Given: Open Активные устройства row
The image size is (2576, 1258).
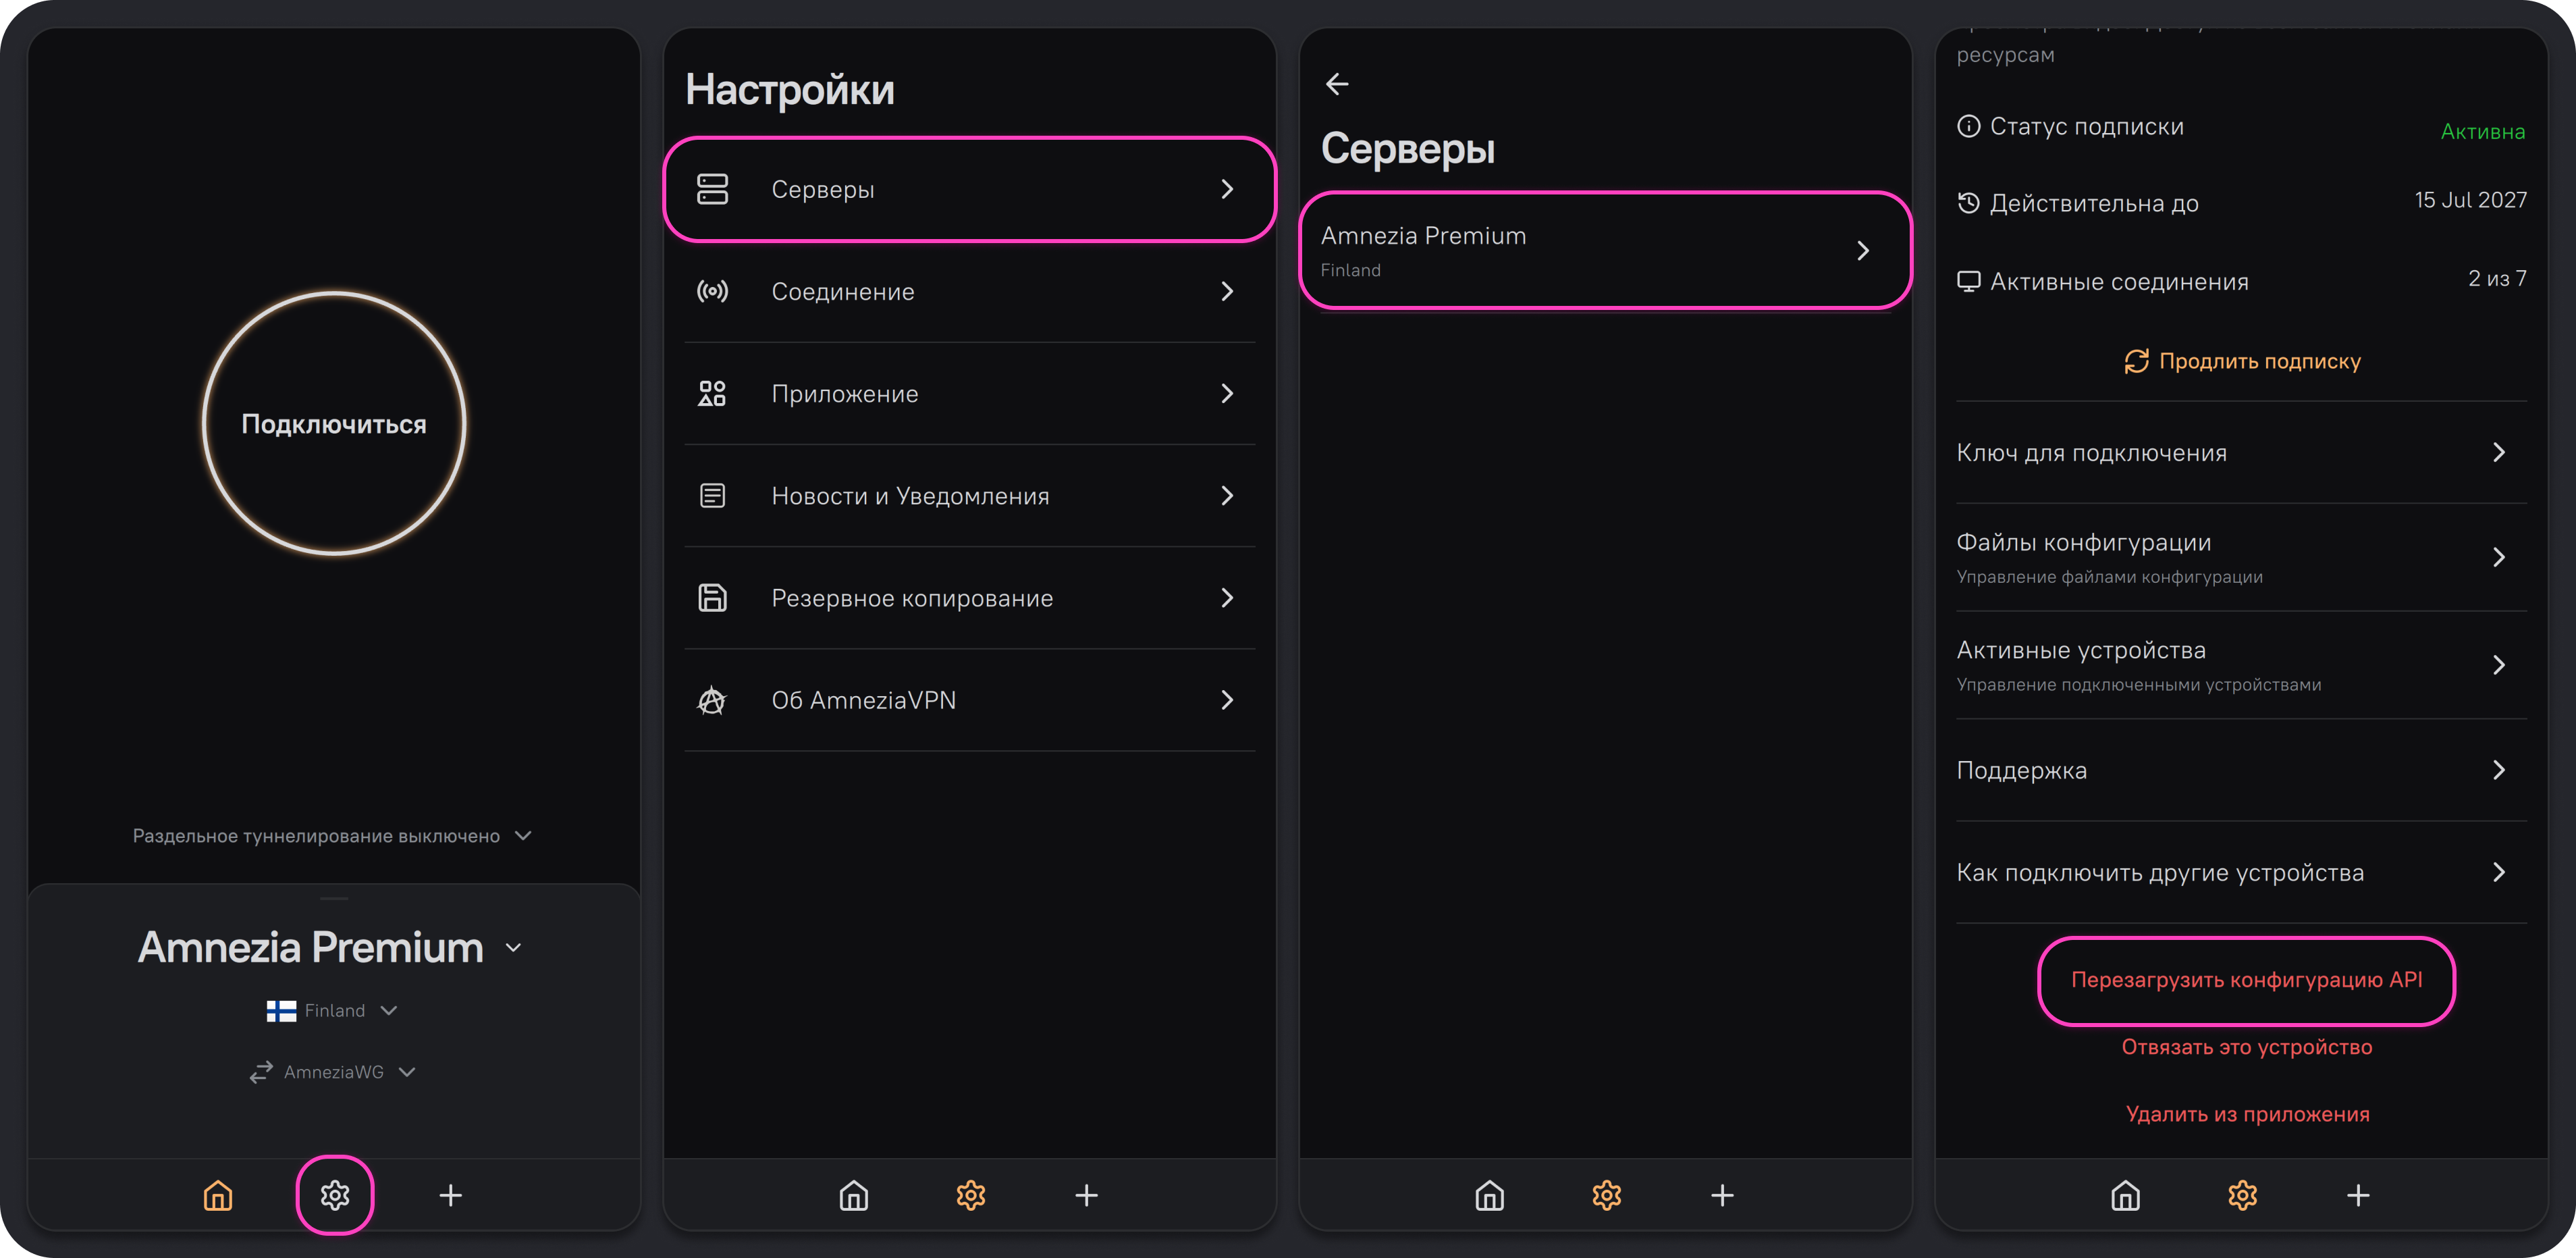Looking at the screenshot, I should click(2241, 665).
